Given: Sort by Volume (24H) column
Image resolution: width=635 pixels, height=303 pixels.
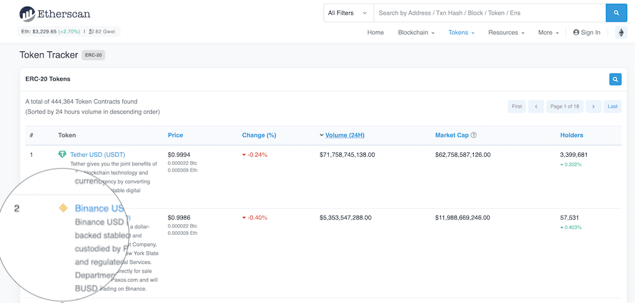Looking at the screenshot, I should pos(345,135).
